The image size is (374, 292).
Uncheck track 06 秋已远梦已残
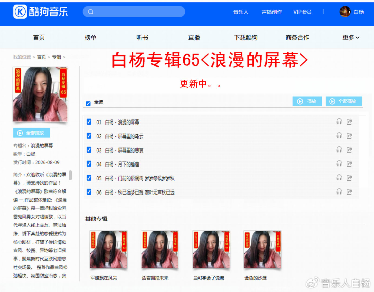[89, 192]
